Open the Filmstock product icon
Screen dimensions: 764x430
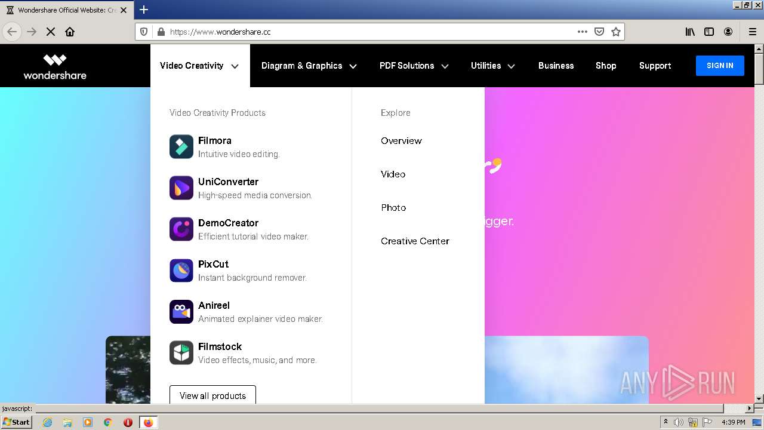tap(181, 353)
